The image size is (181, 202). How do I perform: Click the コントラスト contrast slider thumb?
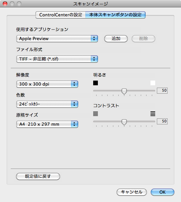point(124,122)
